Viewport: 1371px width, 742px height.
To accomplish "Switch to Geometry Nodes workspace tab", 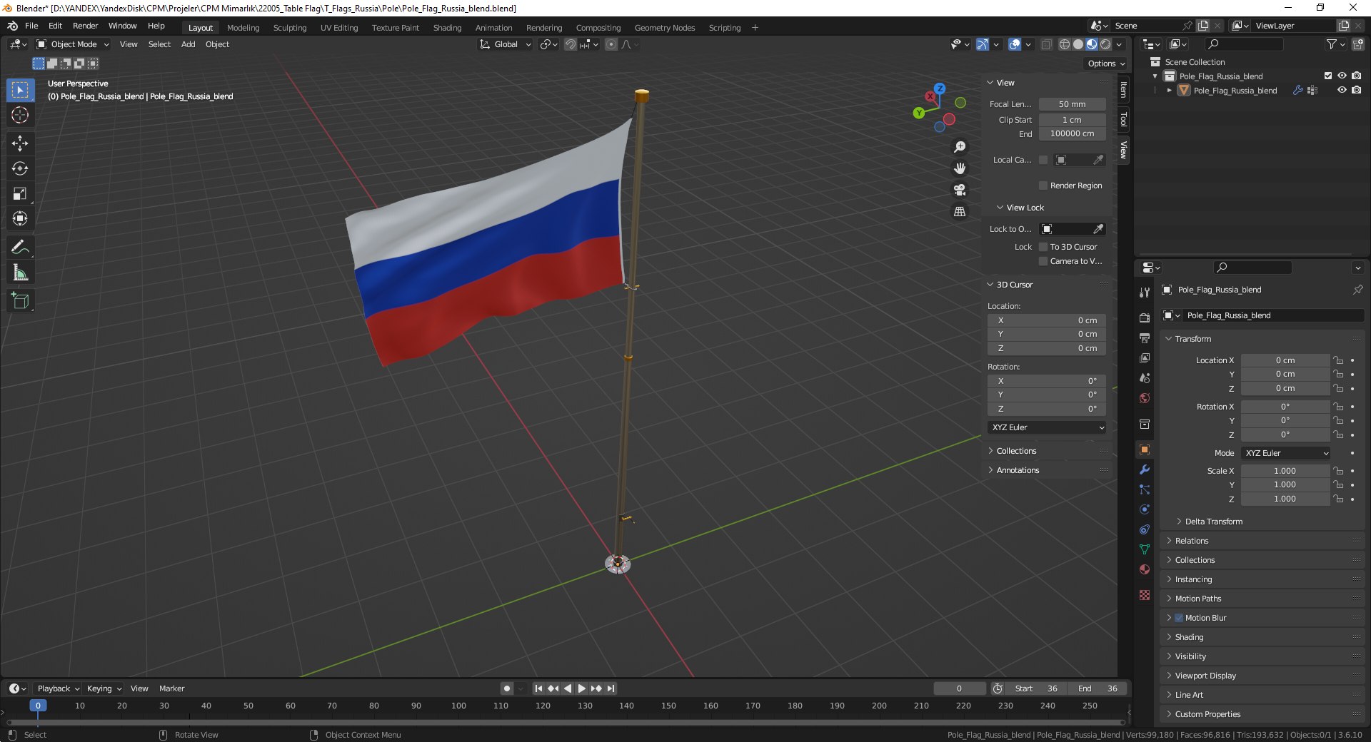I will click(x=664, y=28).
